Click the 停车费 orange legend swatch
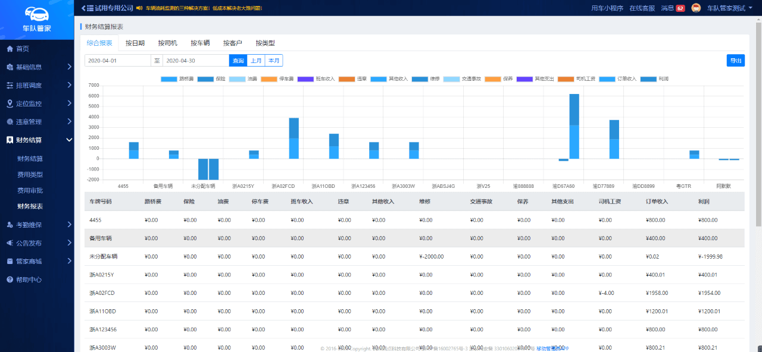The width and height of the screenshot is (762, 352). pos(269,79)
